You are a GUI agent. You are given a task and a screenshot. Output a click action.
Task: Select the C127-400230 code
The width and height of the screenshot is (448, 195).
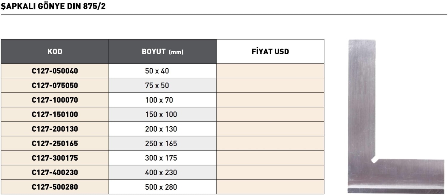coord(55,172)
